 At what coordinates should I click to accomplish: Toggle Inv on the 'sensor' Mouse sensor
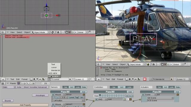[x=81, y=97]
